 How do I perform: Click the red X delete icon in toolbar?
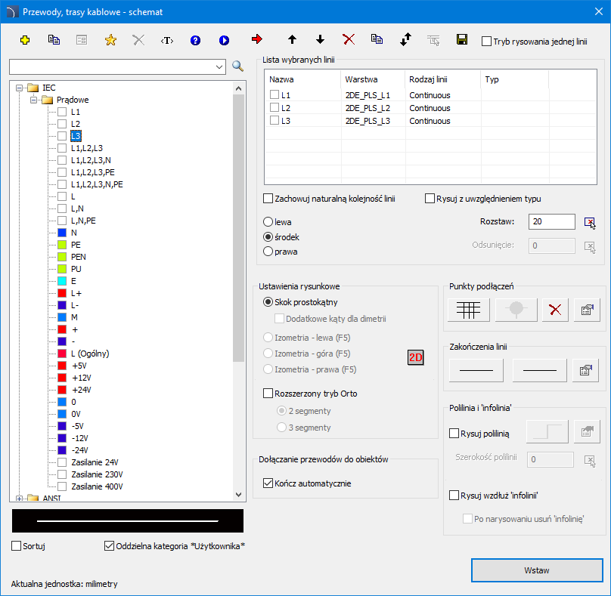(x=349, y=39)
